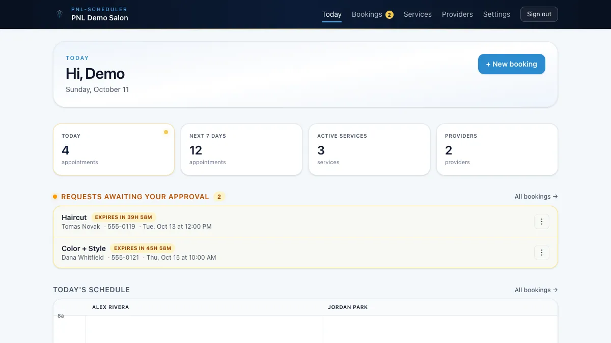Open the Services page
The image size is (611, 343).
coord(418,14)
